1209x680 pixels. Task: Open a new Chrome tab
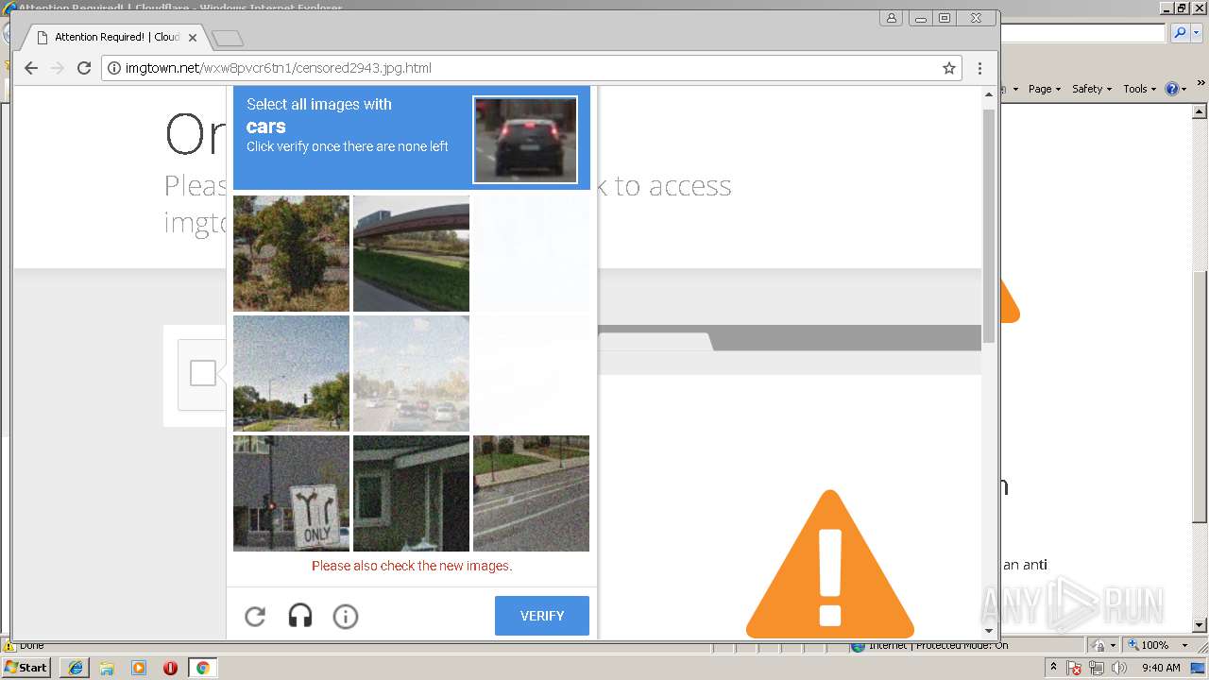[x=228, y=39]
